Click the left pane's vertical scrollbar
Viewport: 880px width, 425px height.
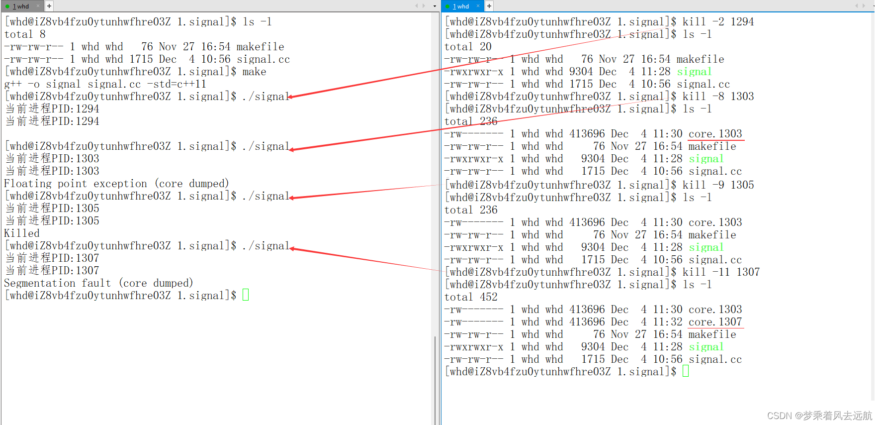tap(435, 380)
